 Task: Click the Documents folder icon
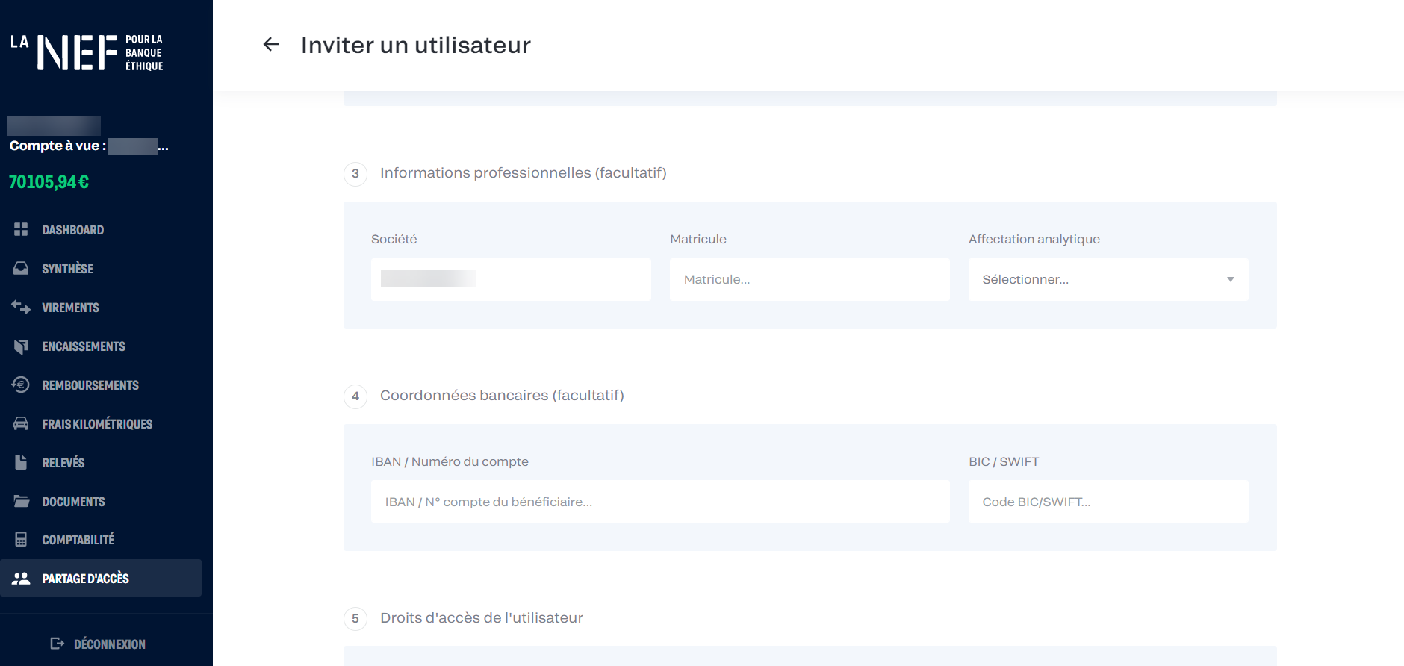[21, 501]
